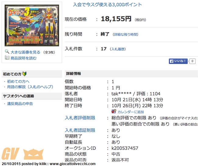
Task: Click the calendar icon beside カレンダーに追加
Action: click(114, 111)
